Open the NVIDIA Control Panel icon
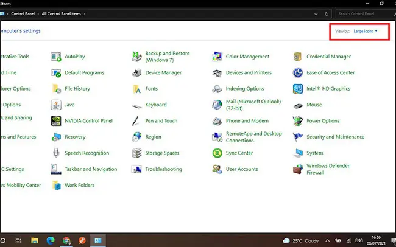This screenshot has width=396, height=247. click(x=57, y=121)
